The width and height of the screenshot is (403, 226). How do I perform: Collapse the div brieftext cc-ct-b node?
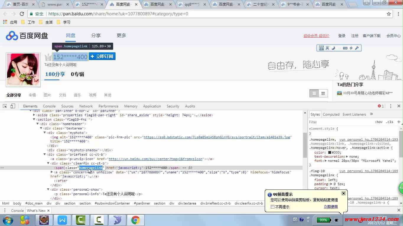coord(45,154)
